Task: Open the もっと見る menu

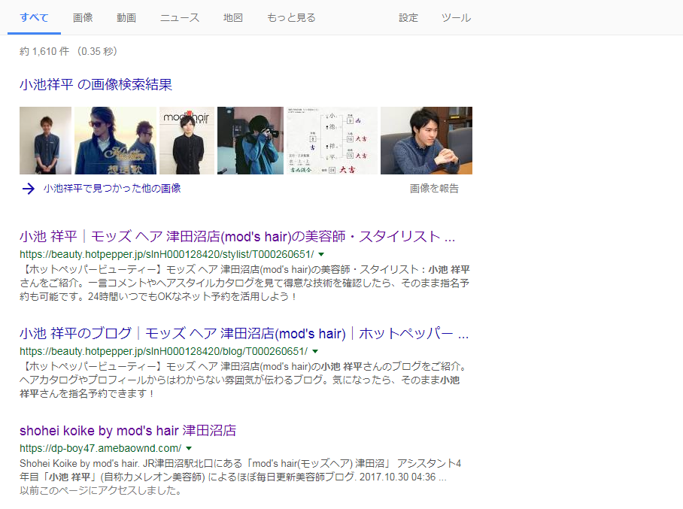Action: (291, 18)
